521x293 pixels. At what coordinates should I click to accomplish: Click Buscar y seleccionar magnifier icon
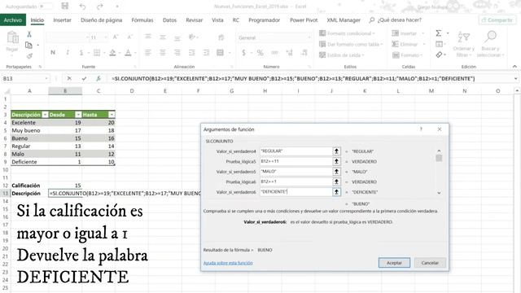click(x=490, y=37)
